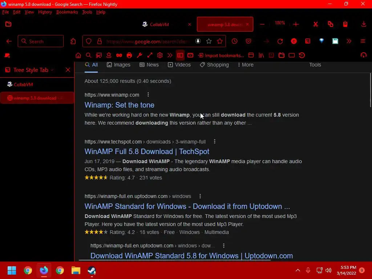Click the search box in the navigation bar
Screen dimensions: 372x279
tap(41, 41)
